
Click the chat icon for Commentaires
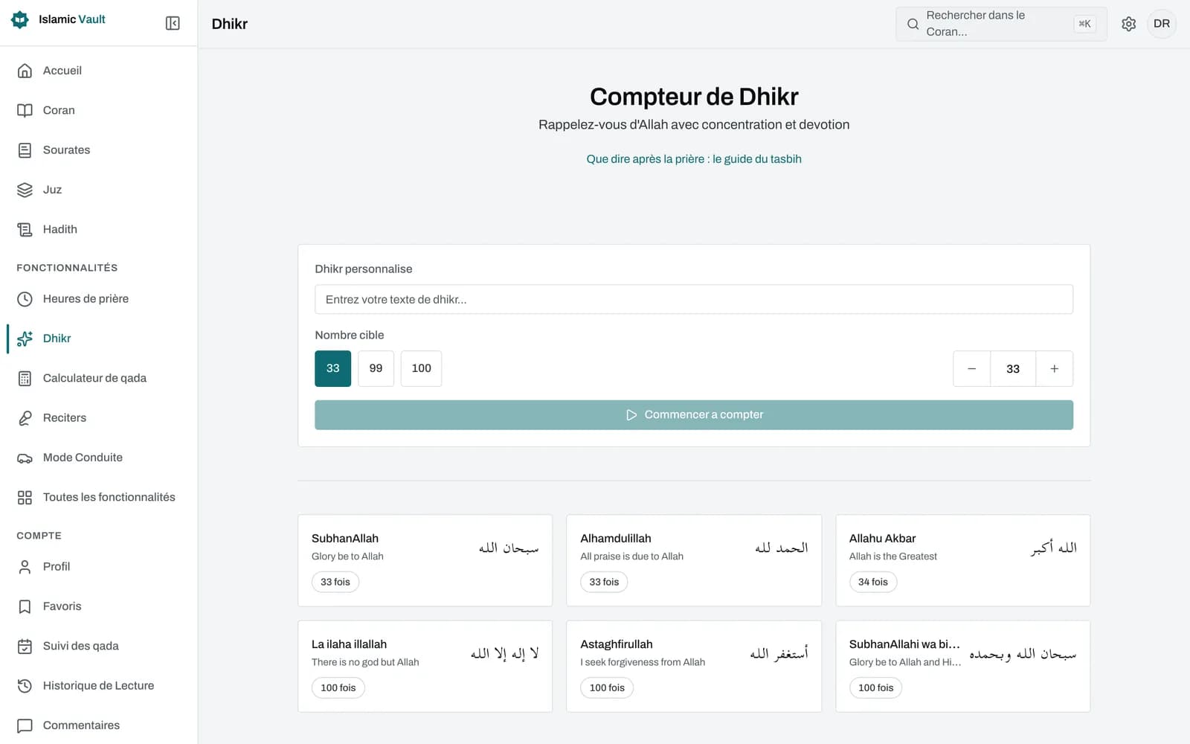25,725
